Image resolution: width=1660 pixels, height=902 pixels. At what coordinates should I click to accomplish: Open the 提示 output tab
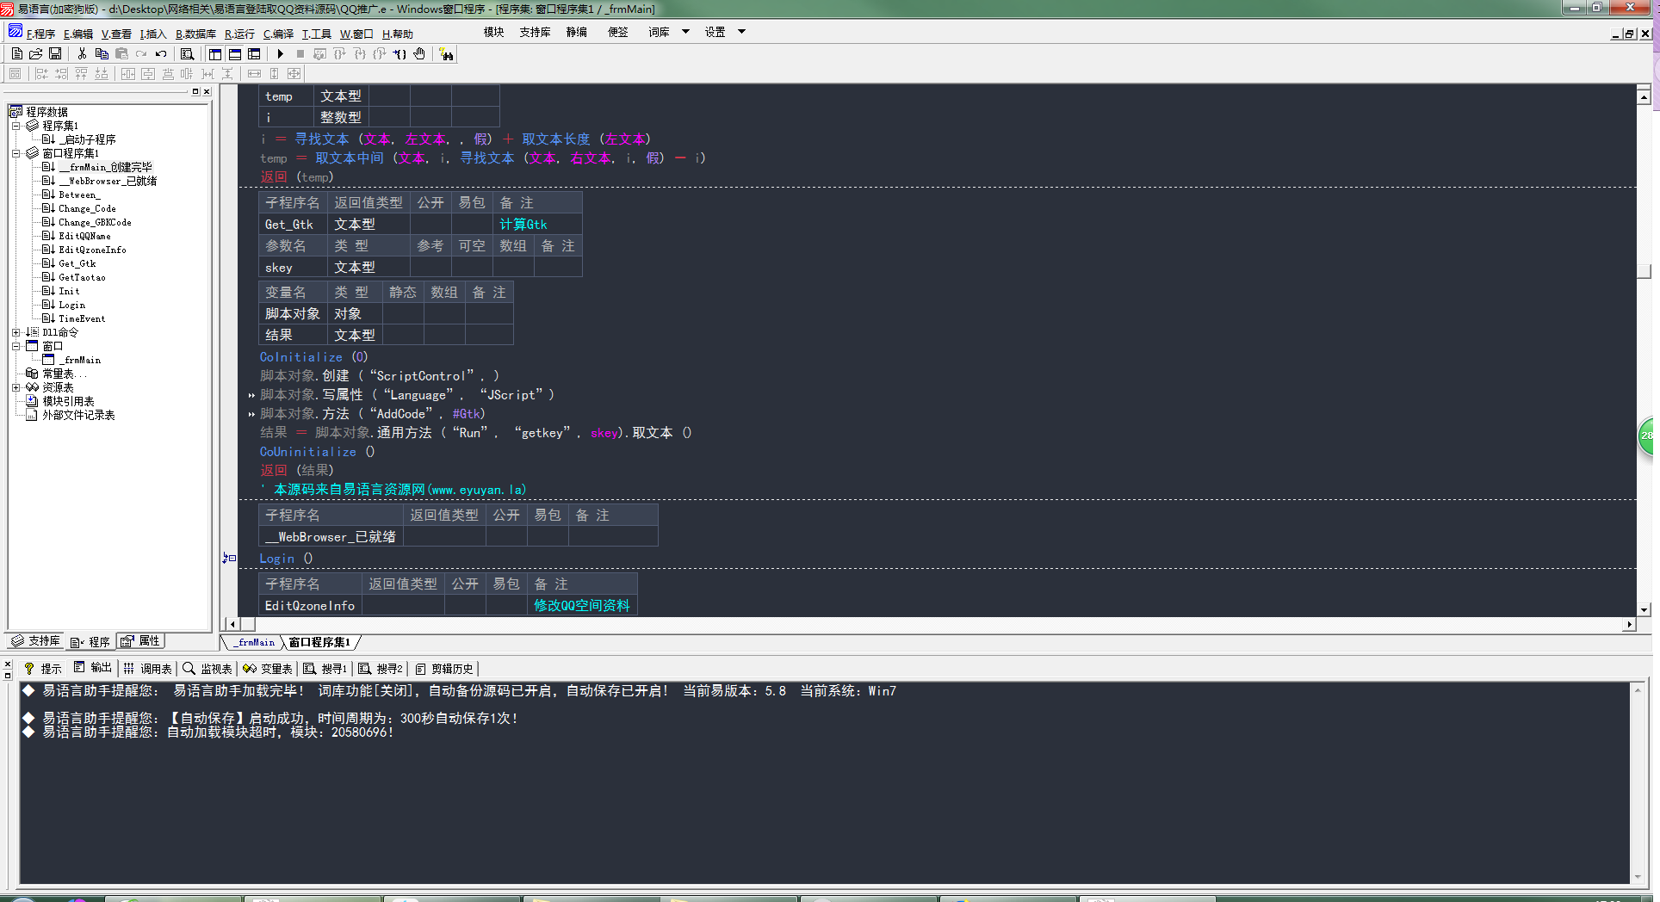tap(43, 668)
